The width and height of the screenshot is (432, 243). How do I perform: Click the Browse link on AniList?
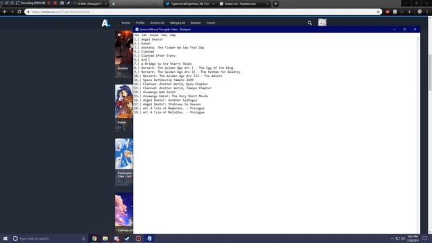pyautogui.click(x=196, y=23)
